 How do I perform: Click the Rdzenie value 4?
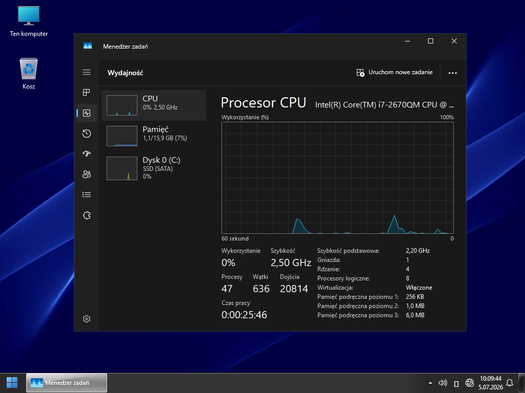(x=408, y=269)
